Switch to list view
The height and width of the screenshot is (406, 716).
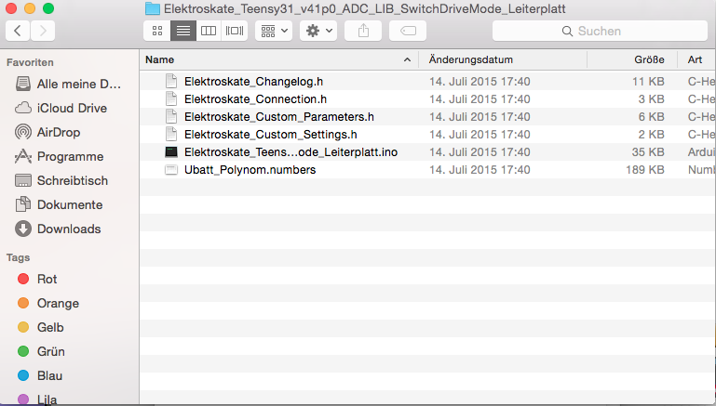pos(183,31)
